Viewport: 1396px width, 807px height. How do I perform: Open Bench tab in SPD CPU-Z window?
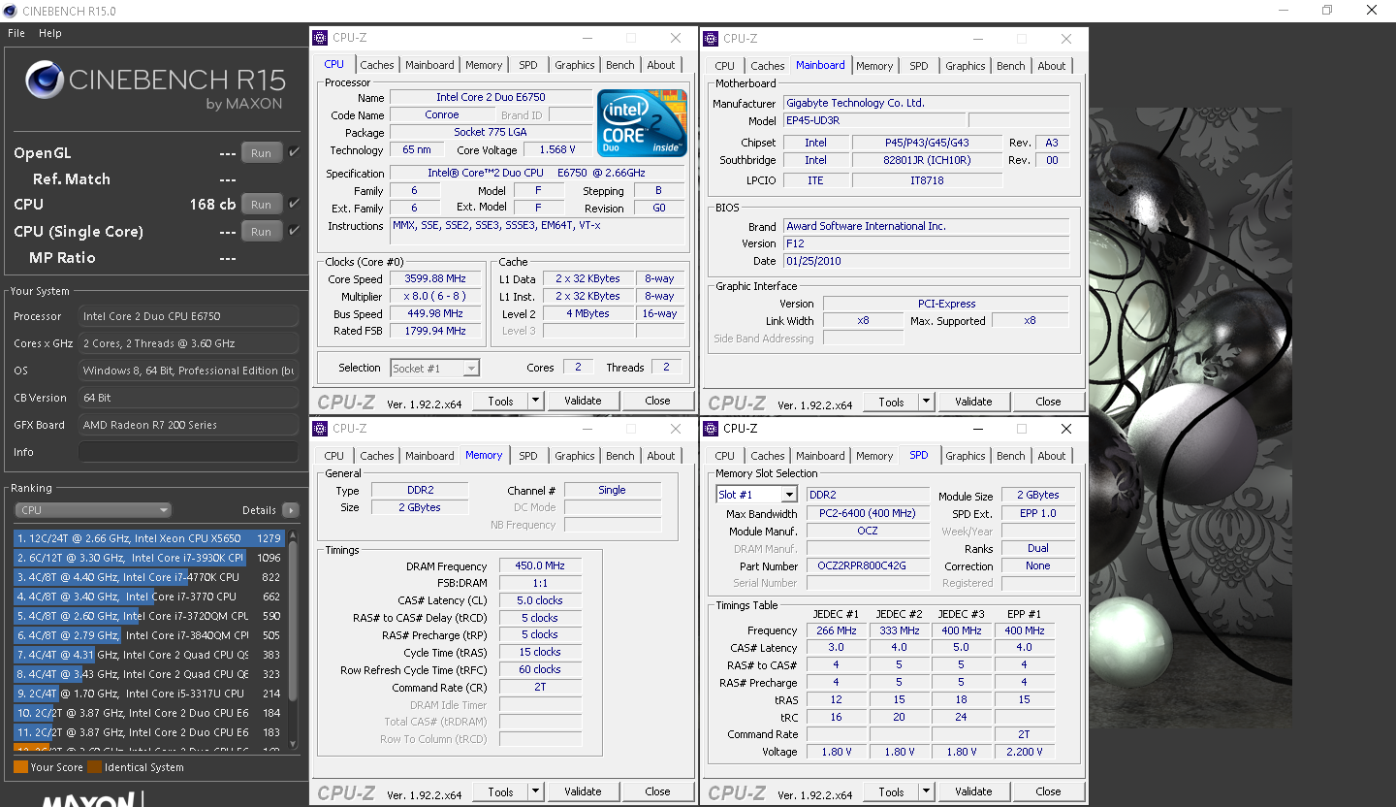coord(1011,456)
